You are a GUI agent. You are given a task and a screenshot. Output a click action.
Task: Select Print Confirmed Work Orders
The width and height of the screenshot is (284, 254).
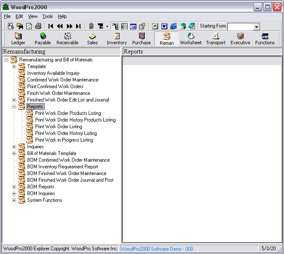(55, 86)
